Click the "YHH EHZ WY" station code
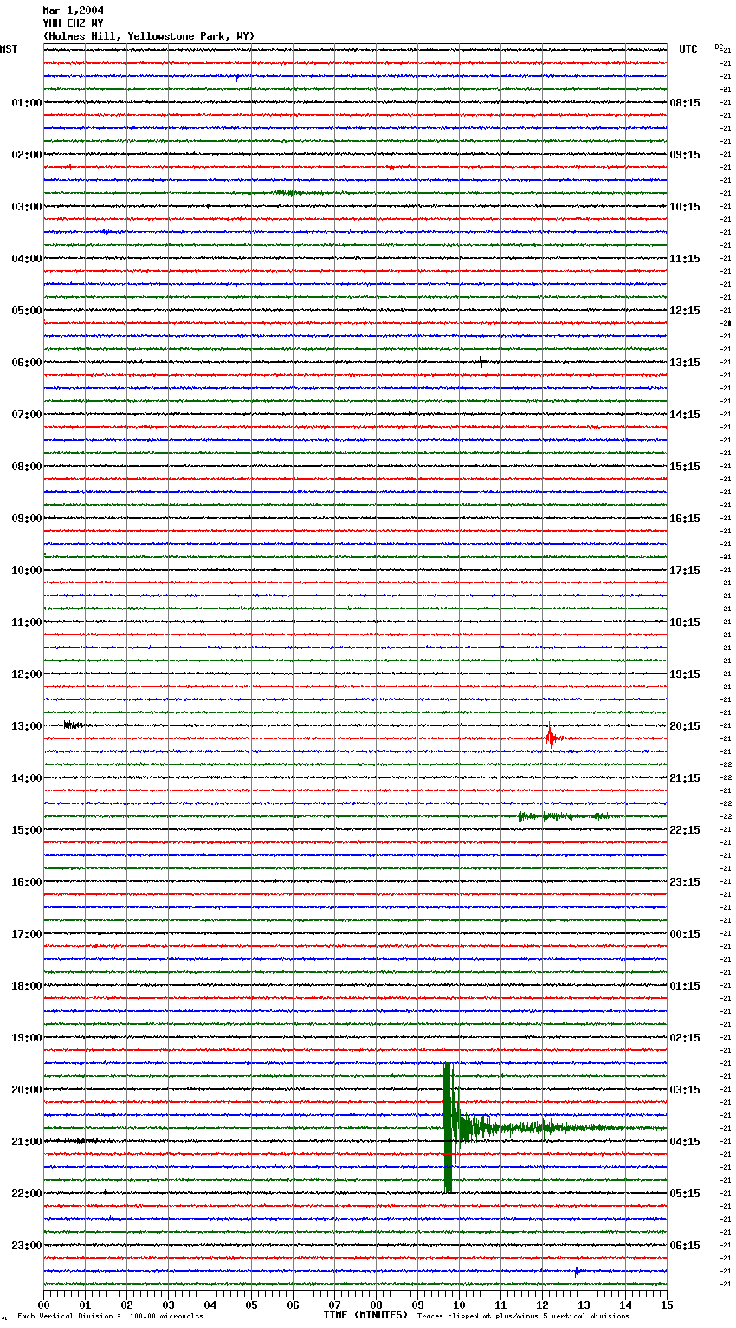This screenshot has height=1328, width=736. click(73, 23)
